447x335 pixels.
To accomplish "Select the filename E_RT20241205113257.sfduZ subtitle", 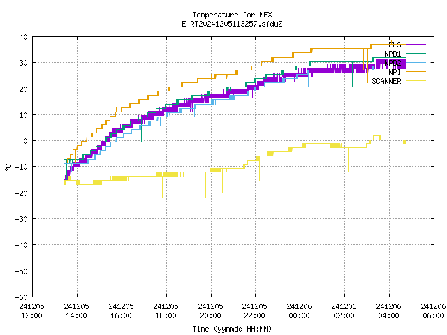I will tap(232, 24).
